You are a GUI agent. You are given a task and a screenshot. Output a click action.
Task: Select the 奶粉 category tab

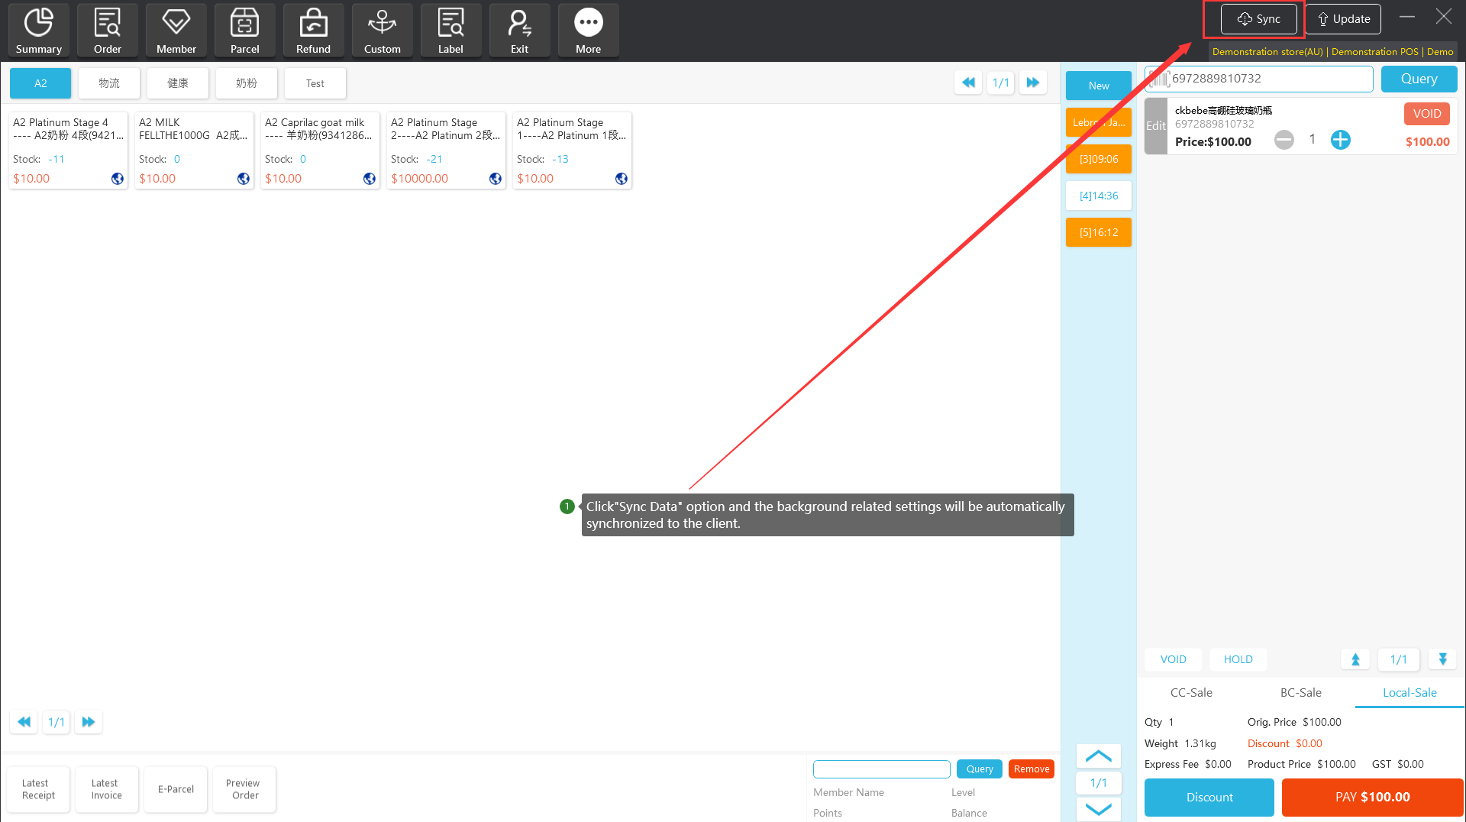[x=246, y=83]
